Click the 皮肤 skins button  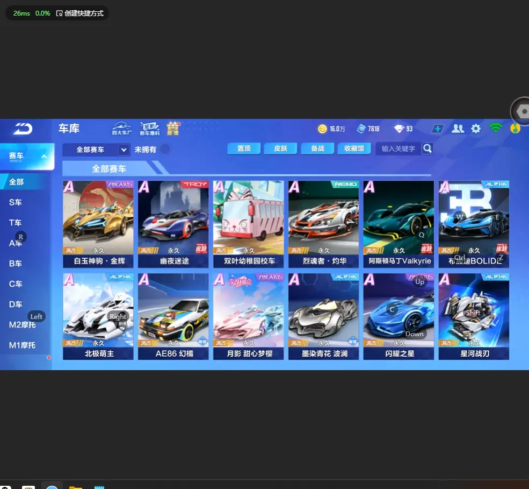click(280, 148)
